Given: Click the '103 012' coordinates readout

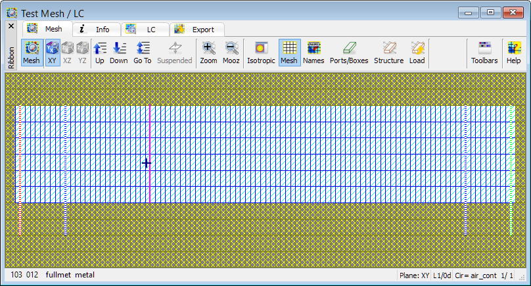Looking at the screenshot, I should [x=24, y=275].
